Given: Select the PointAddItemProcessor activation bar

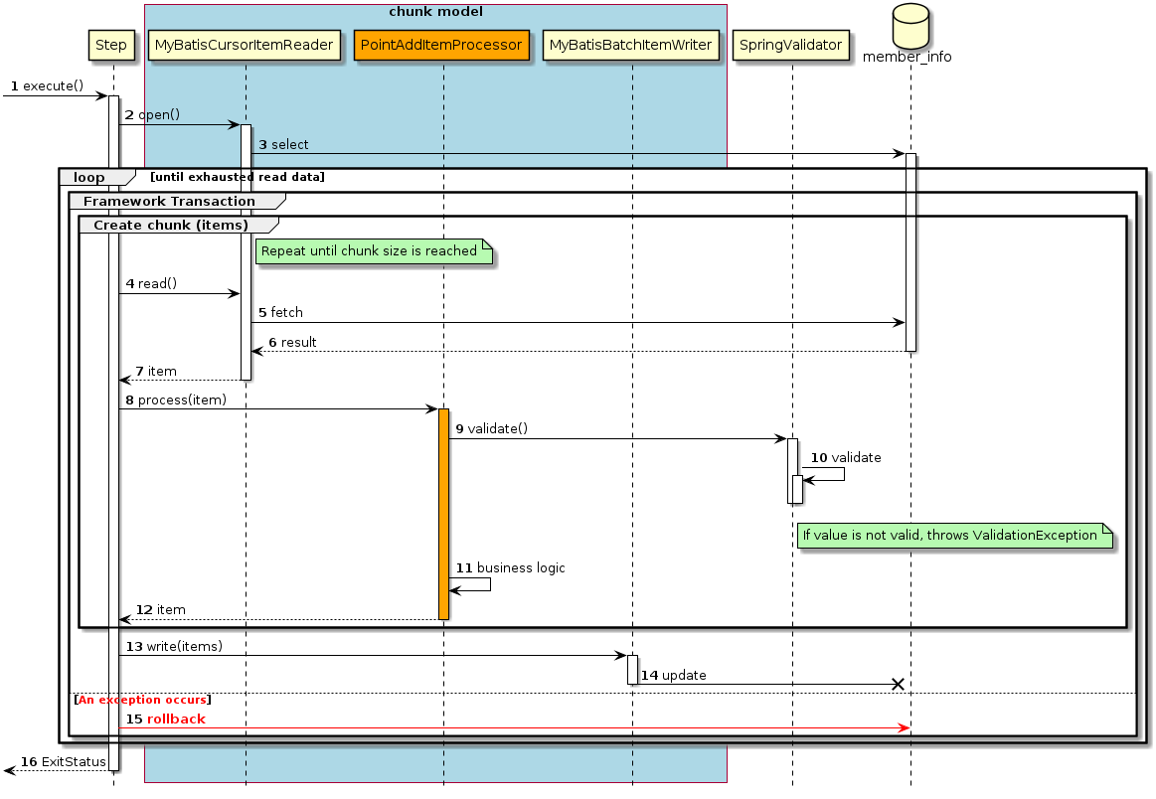Looking at the screenshot, I should click(443, 512).
